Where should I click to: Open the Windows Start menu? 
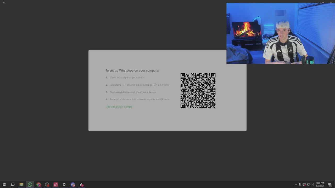click(4, 185)
